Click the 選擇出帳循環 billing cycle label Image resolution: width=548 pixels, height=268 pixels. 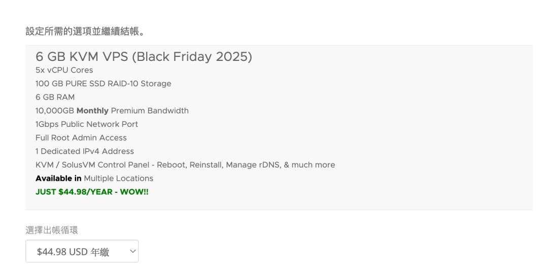[52, 230]
